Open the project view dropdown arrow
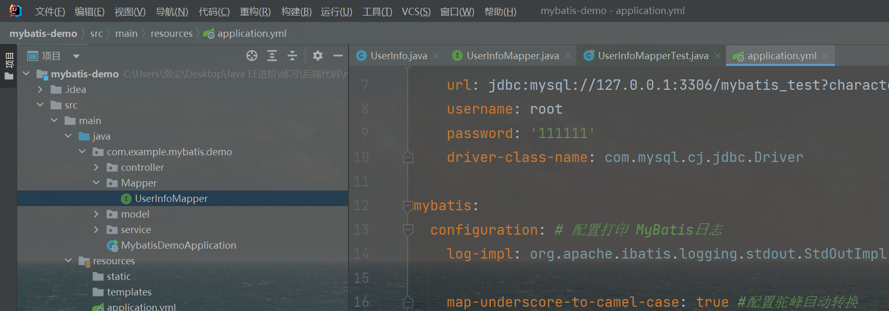The image size is (889, 311). point(76,56)
